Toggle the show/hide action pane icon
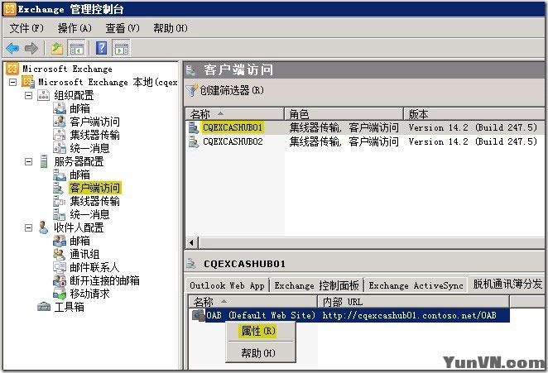The image size is (548, 373). (x=122, y=48)
